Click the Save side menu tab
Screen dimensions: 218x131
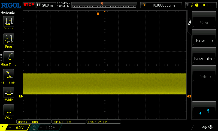click(x=190, y=22)
